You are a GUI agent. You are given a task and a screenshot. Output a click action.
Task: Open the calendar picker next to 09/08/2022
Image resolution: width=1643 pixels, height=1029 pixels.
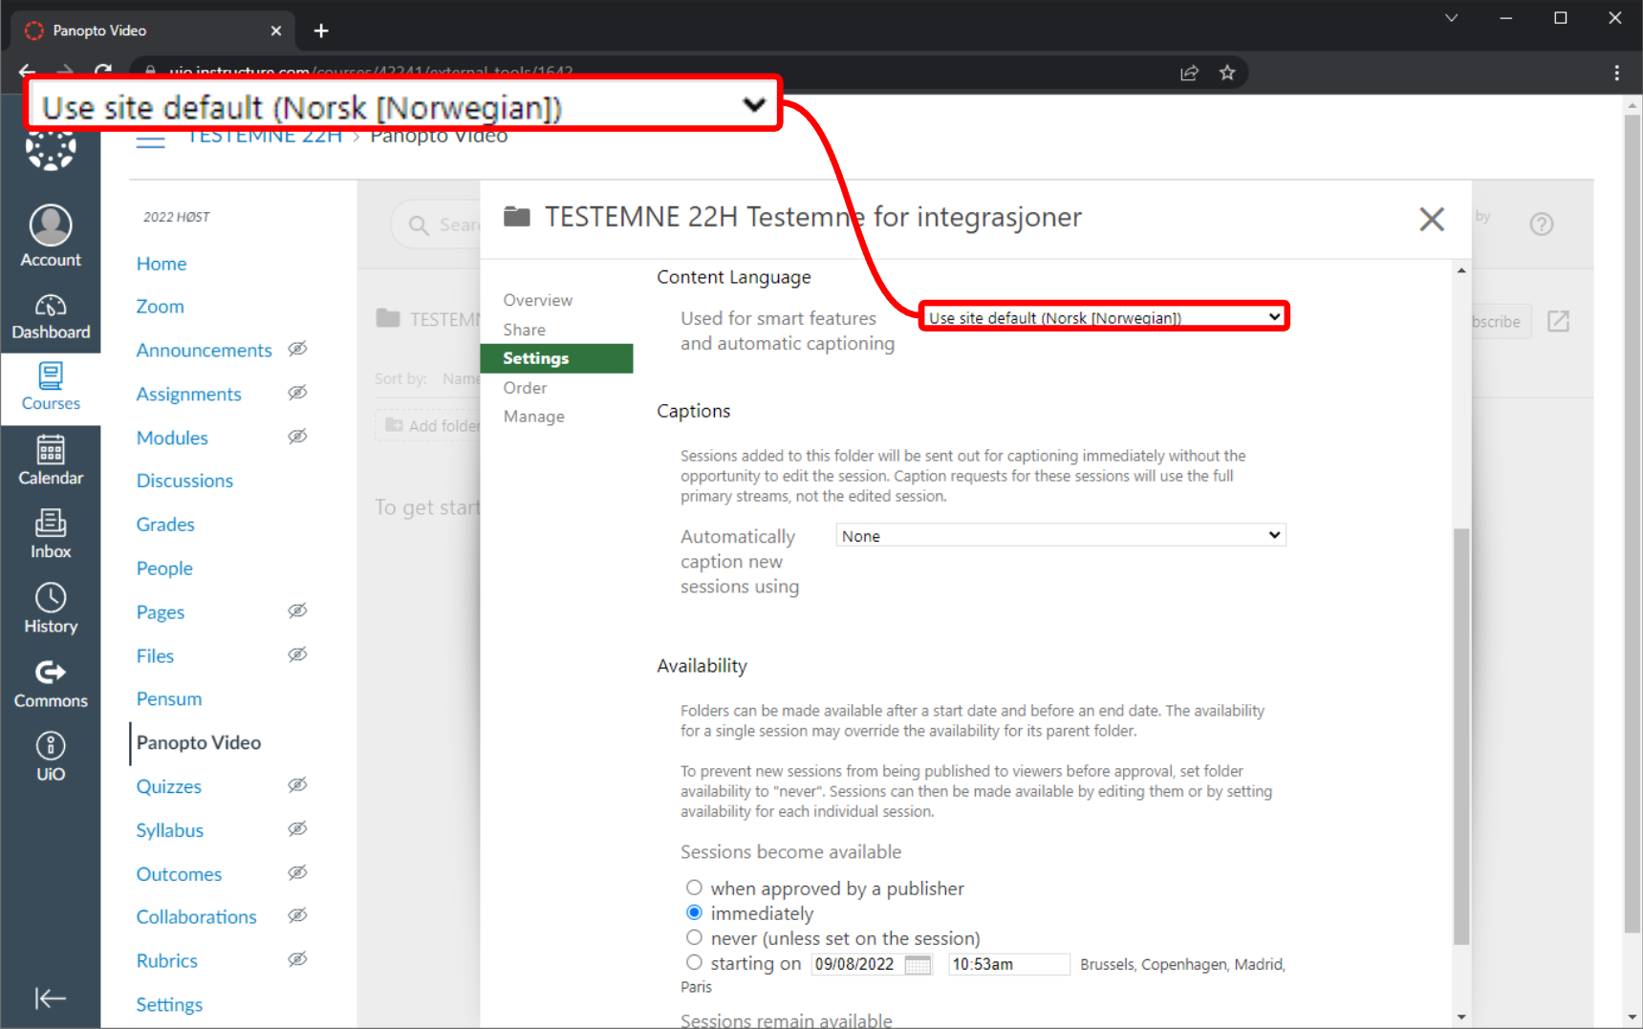click(x=918, y=965)
